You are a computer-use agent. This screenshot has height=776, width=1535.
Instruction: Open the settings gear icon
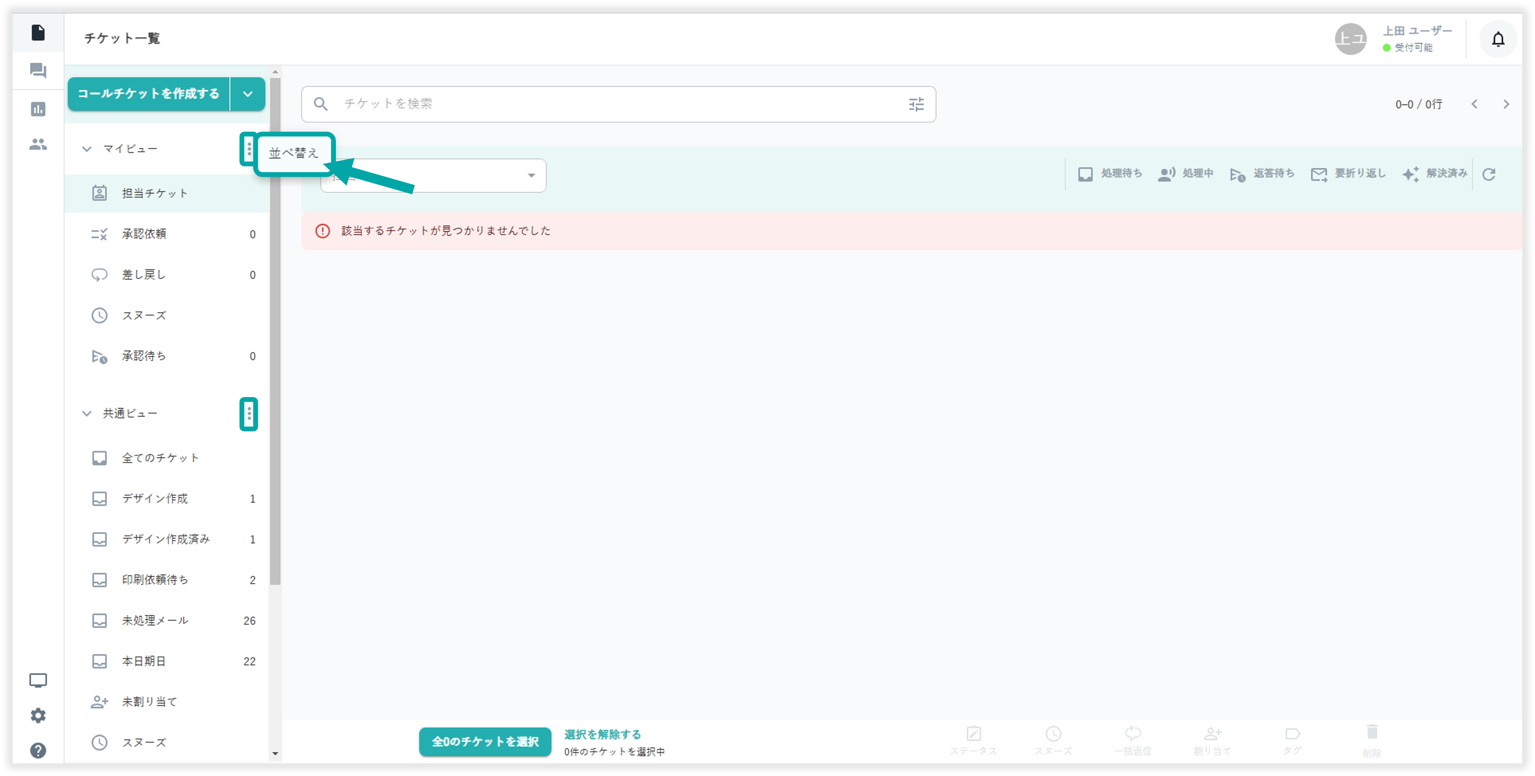pos(38,715)
